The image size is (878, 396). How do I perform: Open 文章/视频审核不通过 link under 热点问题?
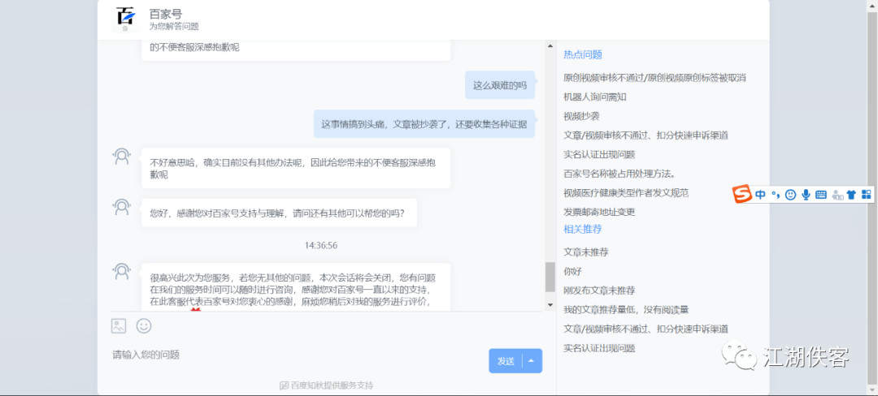tap(645, 136)
